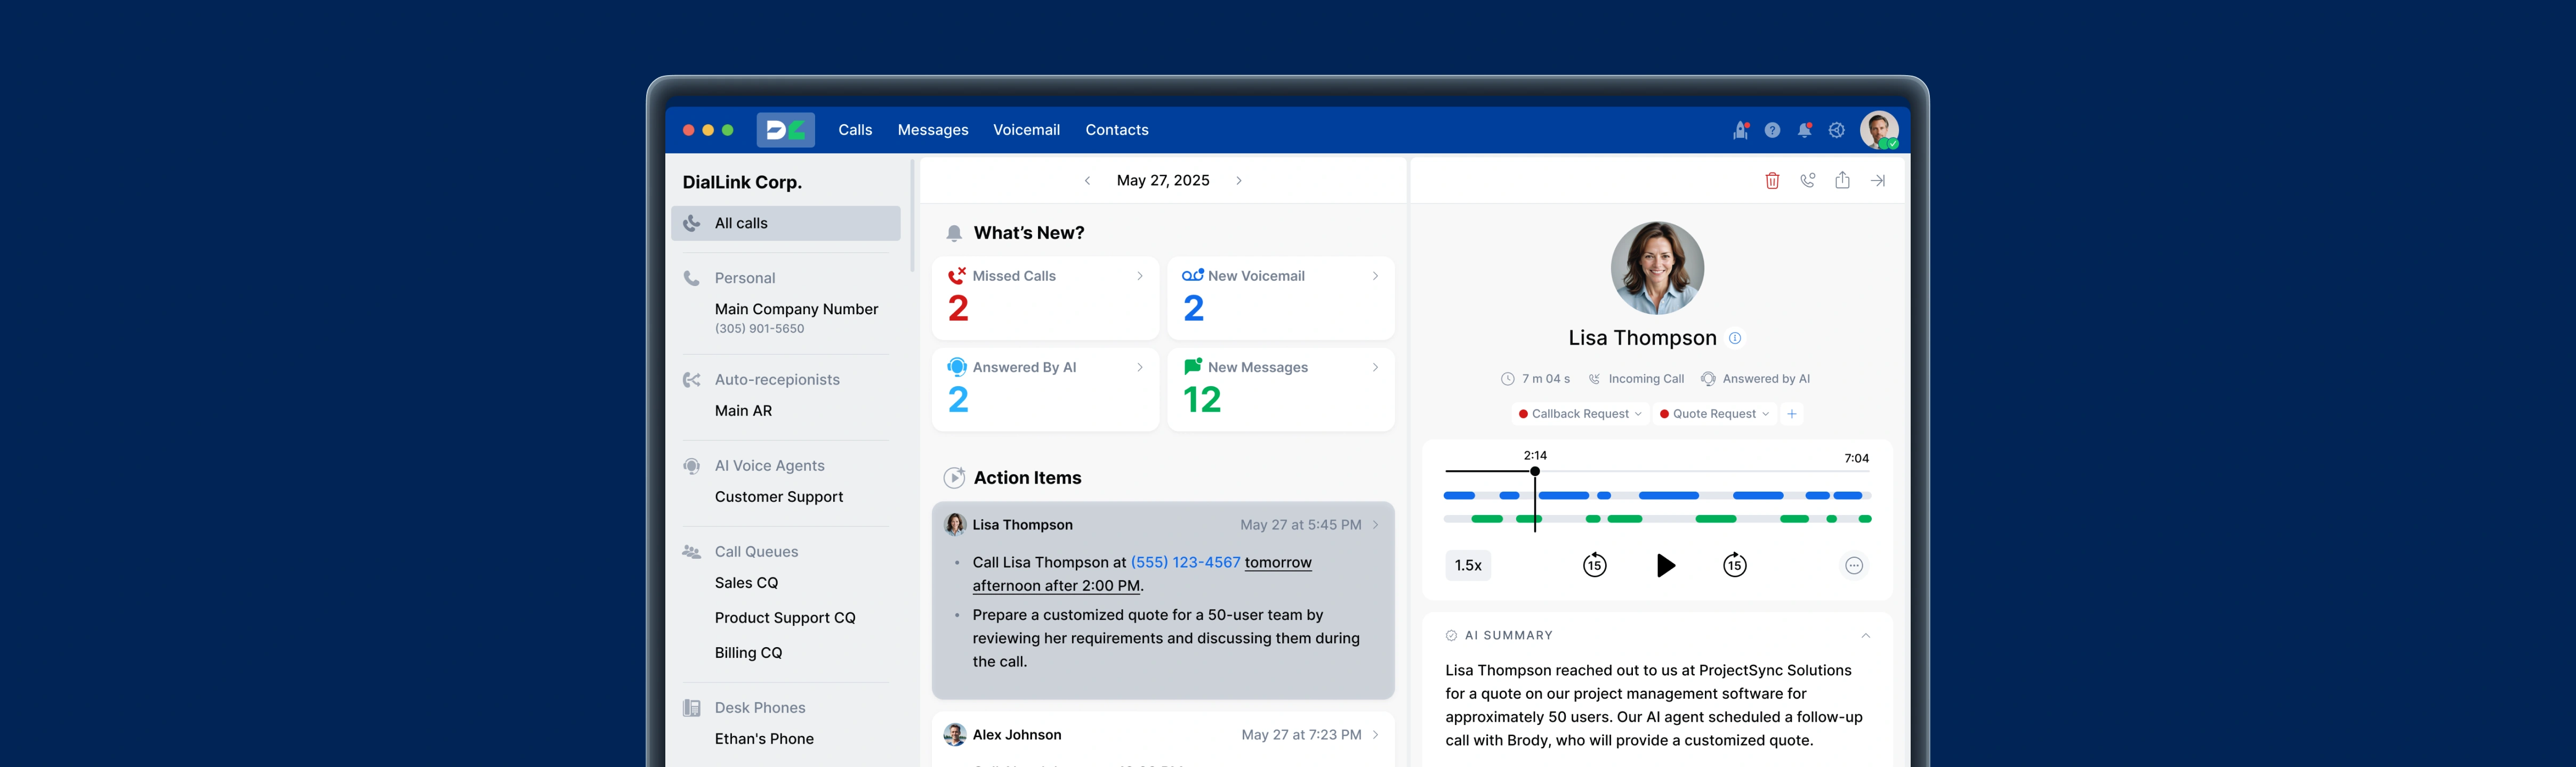This screenshot has width=2576, height=767.
Task: Click the call back phone icon
Action: tap(1807, 181)
